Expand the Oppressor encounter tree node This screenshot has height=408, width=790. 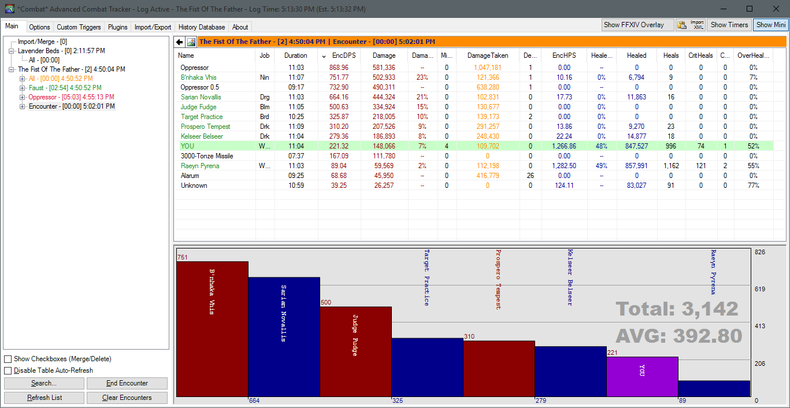point(23,97)
